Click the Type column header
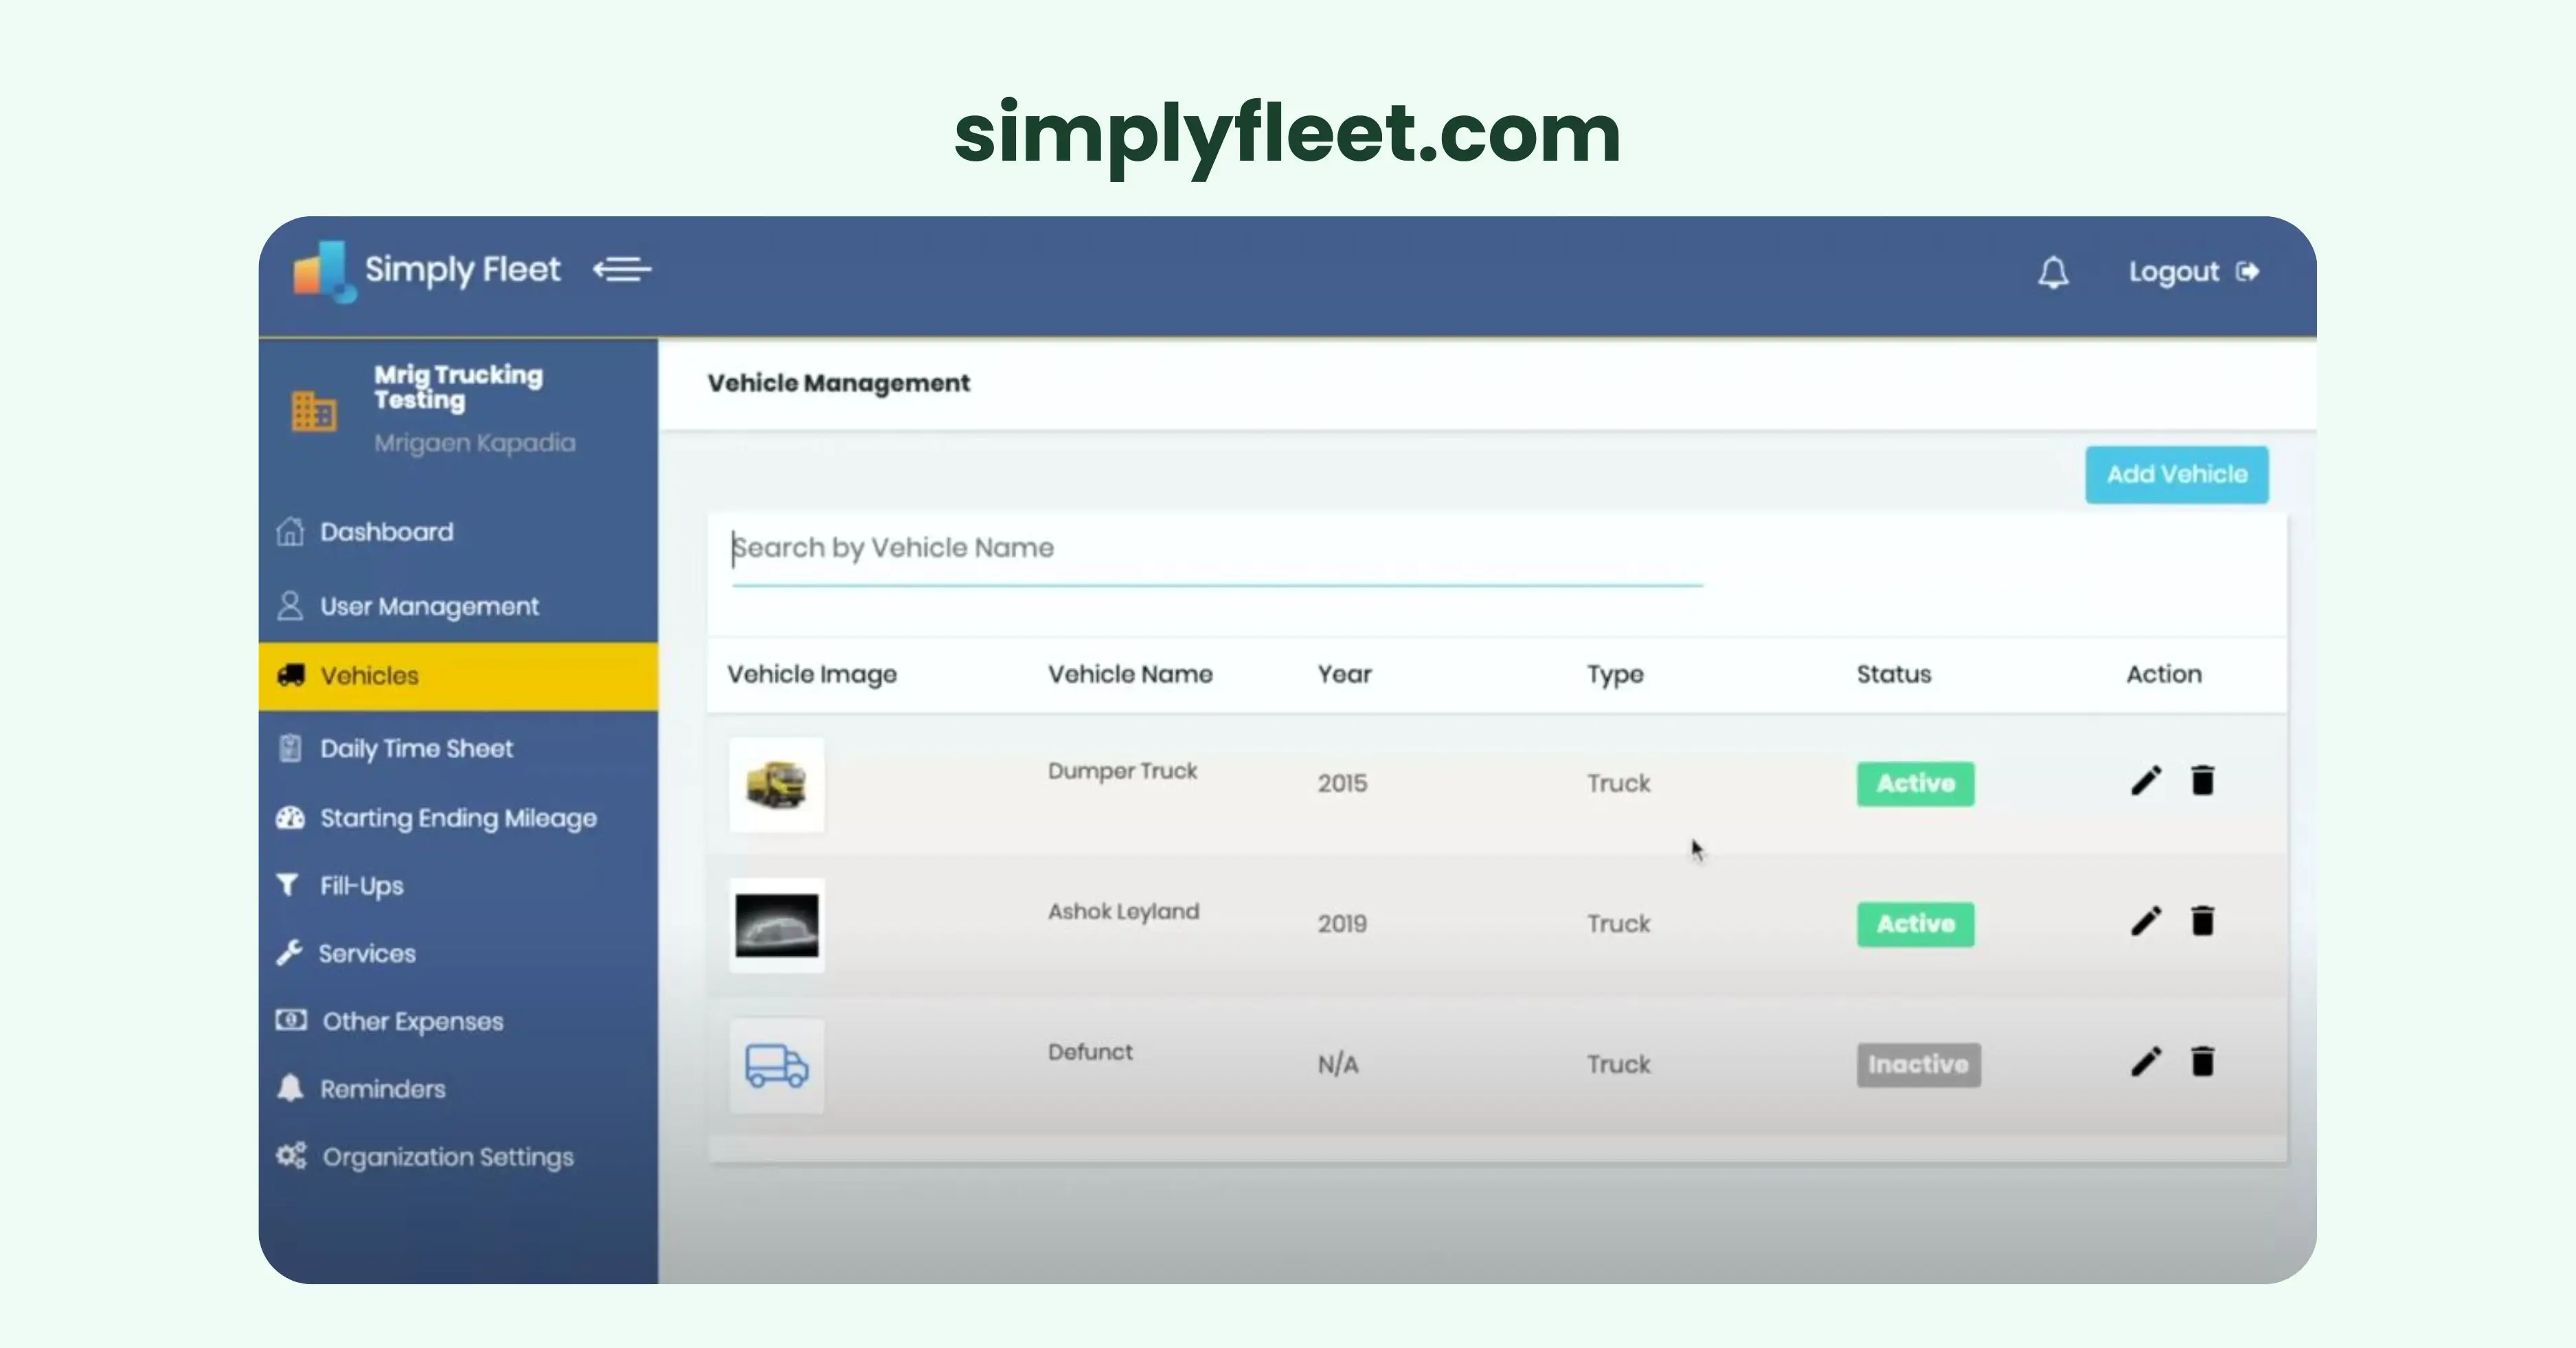The height and width of the screenshot is (1348, 2576). tap(1615, 675)
